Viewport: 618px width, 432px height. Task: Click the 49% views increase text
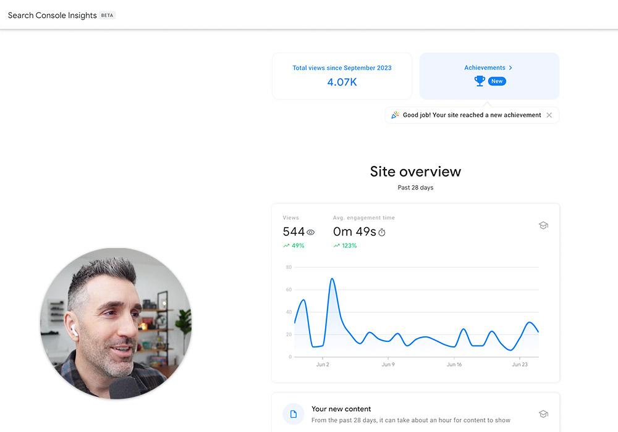tap(298, 246)
